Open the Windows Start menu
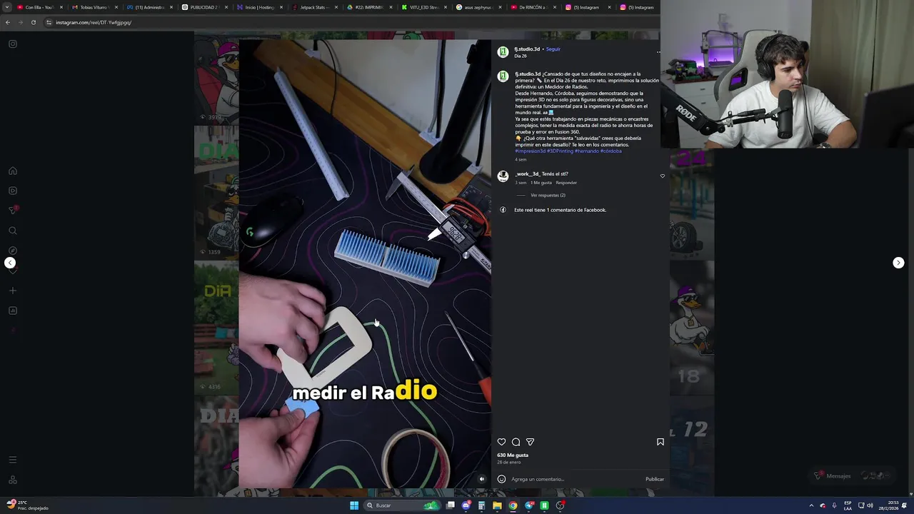Viewport: 914px width, 514px height. coord(353,505)
